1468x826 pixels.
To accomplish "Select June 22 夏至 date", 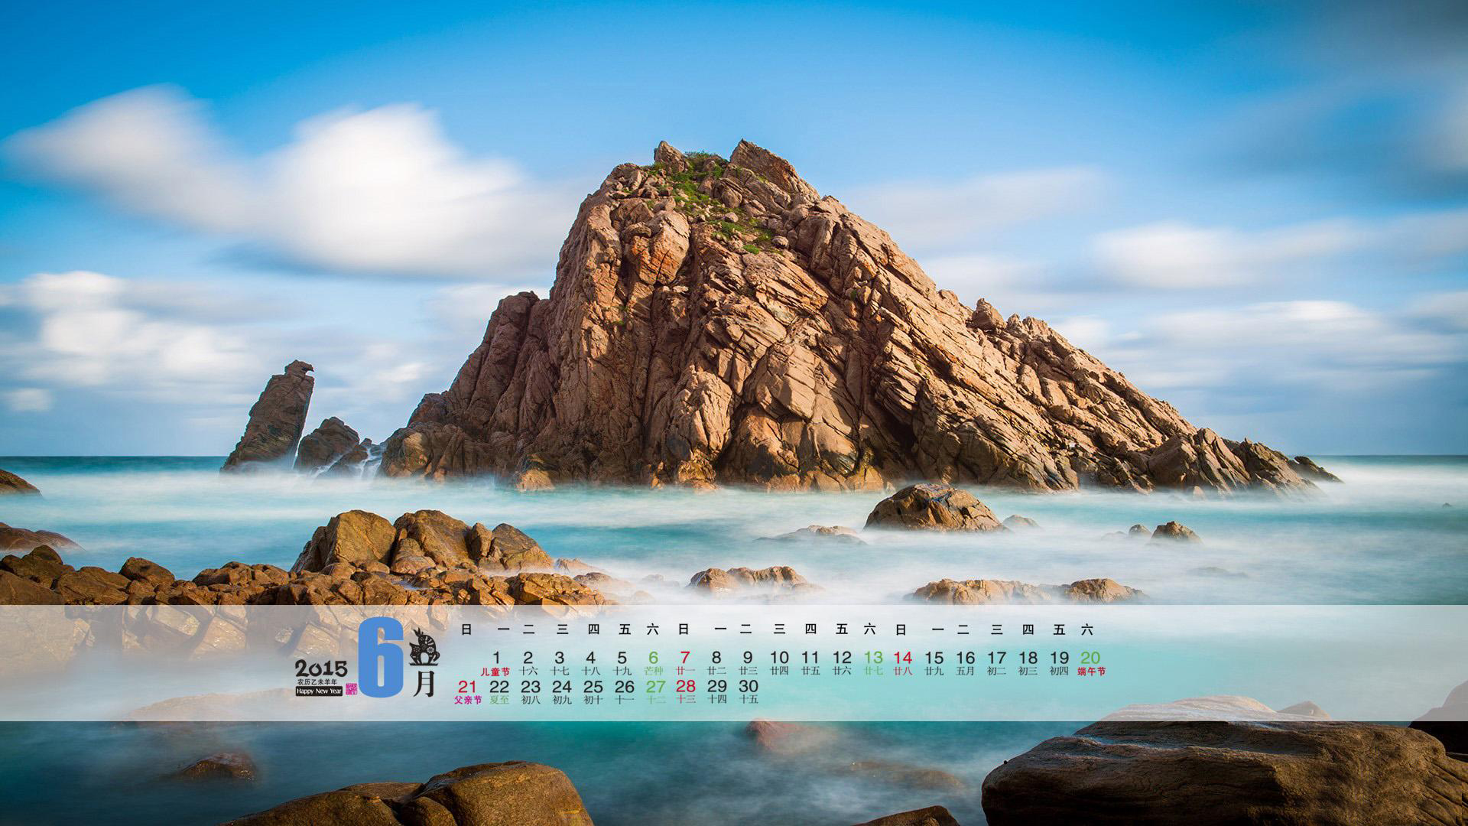I will pos(499,687).
